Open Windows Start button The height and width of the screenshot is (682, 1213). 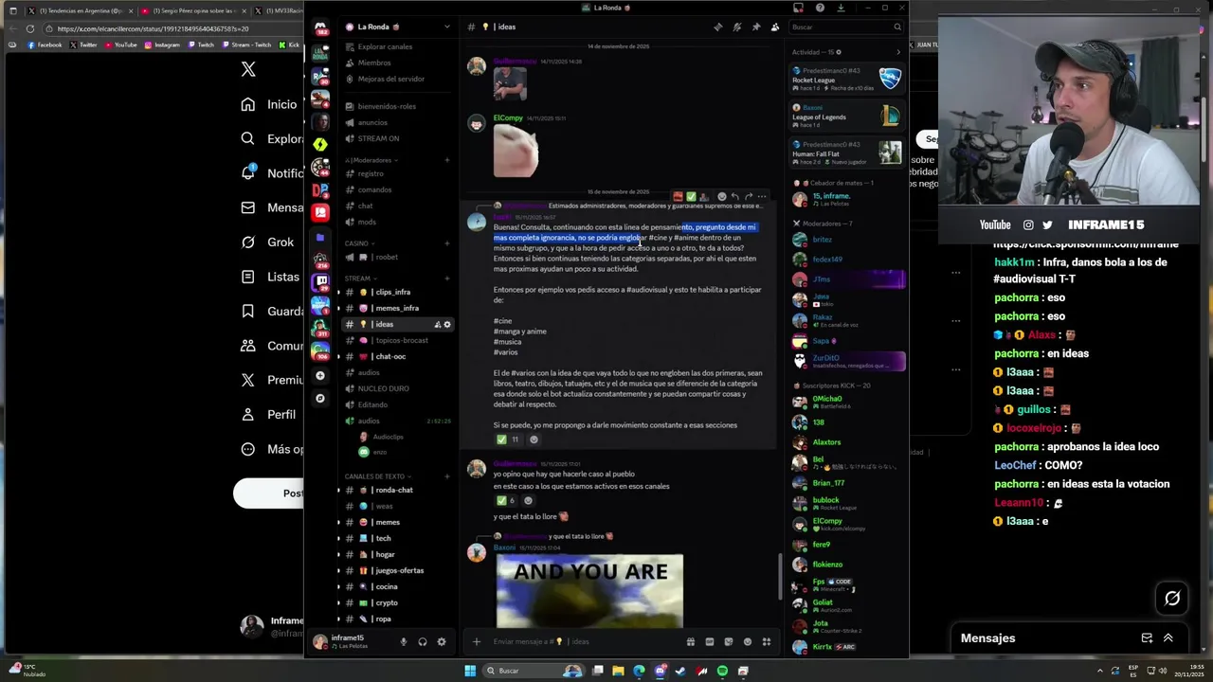pos(470,671)
